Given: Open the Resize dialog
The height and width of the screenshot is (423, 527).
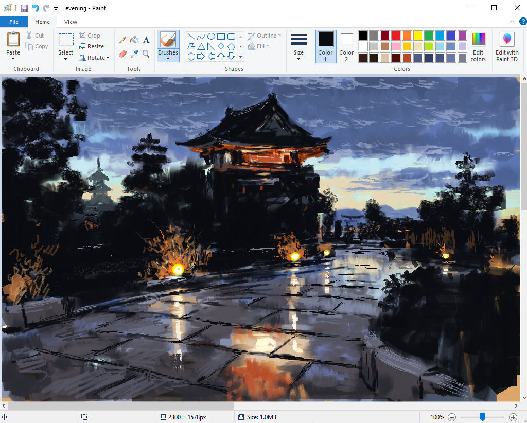Looking at the screenshot, I should (93, 46).
